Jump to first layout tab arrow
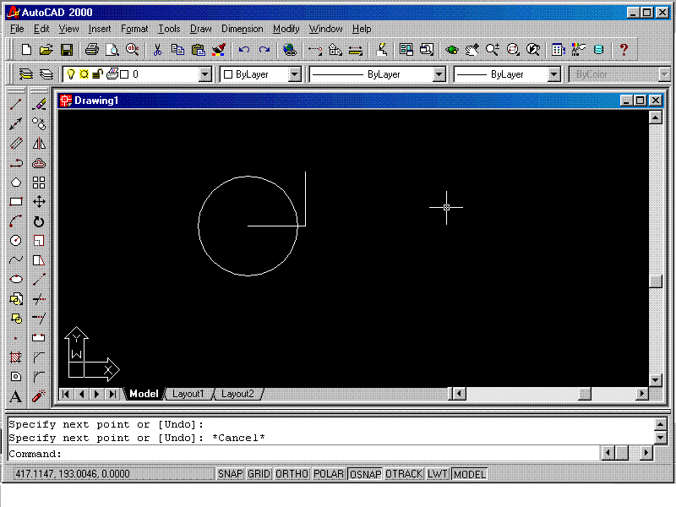Image resolution: width=676 pixels, height=507 pixels. (x=66, y=394)
